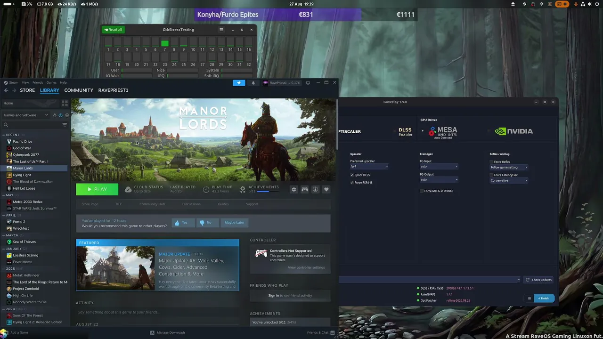Switch to the STORE tab
Screen dimensions: 603x339
[x=27, y=90]
